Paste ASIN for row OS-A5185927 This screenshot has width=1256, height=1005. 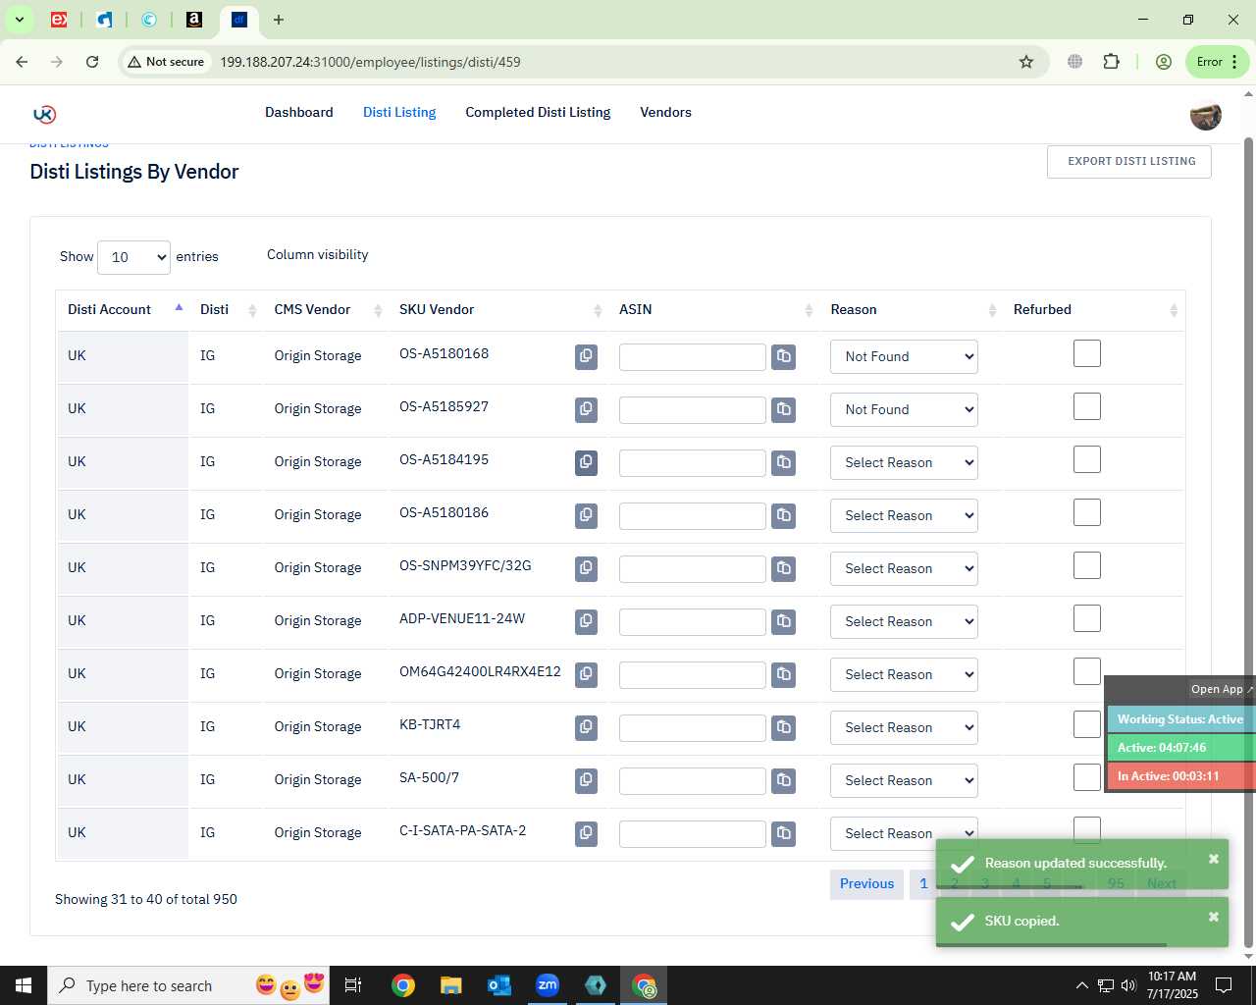tap(783, 409)
